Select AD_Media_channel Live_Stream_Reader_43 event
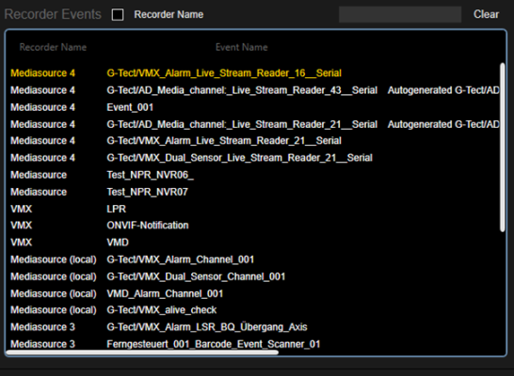The height and width of the screenshot is (376, 514). pyautogui.click(x=253, y=90)
